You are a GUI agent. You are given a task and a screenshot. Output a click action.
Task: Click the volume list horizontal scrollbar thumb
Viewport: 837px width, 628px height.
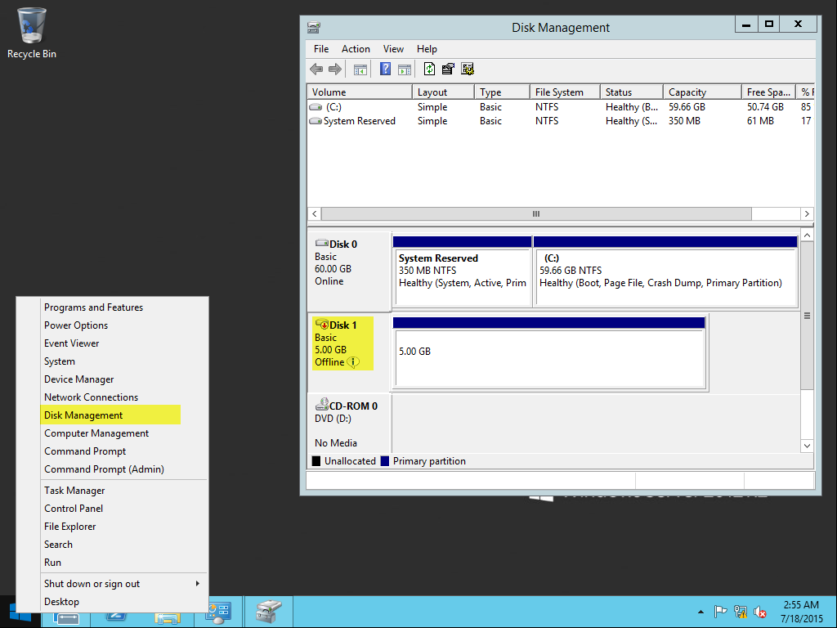coord(536,214)
